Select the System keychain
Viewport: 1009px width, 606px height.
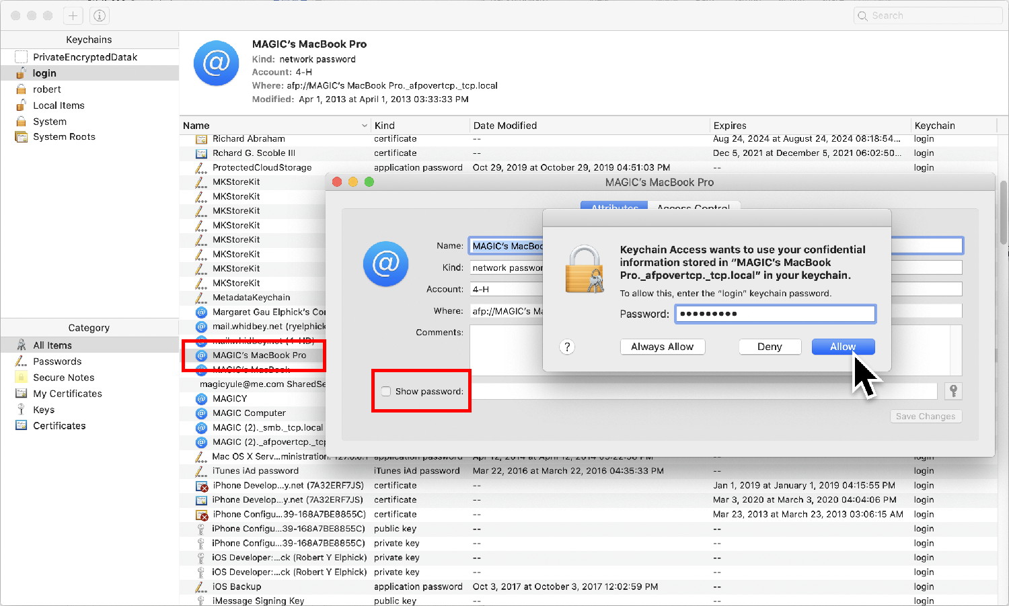[89, 122]
